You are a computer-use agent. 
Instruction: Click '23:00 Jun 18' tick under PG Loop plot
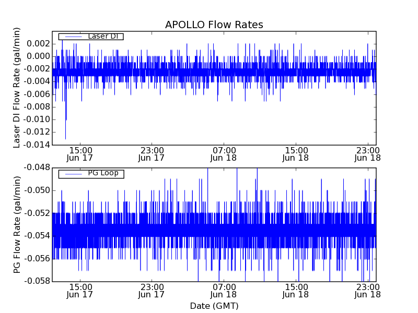(368, 291)
